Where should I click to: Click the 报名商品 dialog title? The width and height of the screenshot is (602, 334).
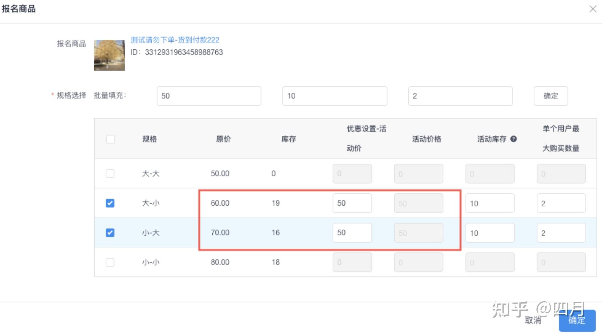(x=18, y=9)
